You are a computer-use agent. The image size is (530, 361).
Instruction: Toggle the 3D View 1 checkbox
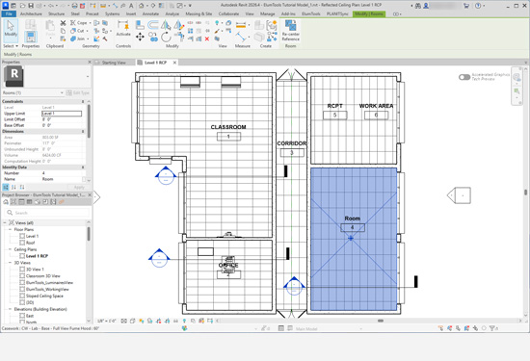pyautogui.click(x=22, y=270)
